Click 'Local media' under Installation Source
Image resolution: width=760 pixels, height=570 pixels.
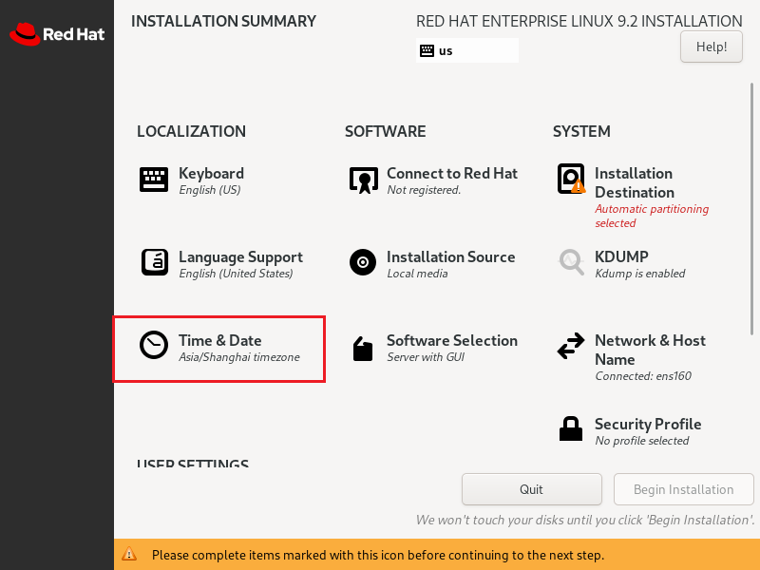pyautogui.click(x=417, y=274)
